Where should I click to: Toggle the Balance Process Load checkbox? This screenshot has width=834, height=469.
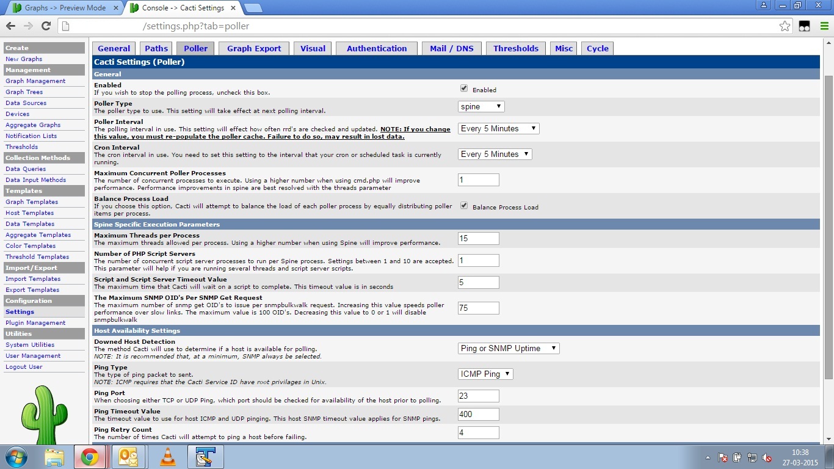pos(464,206)
